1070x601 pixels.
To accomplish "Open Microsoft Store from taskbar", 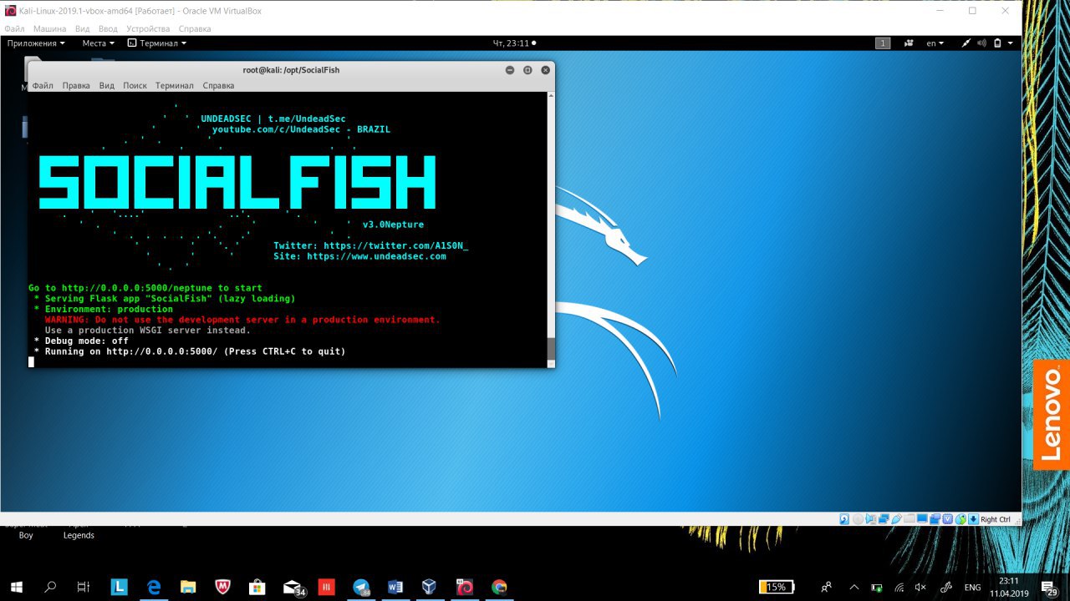I will point(257,587).
